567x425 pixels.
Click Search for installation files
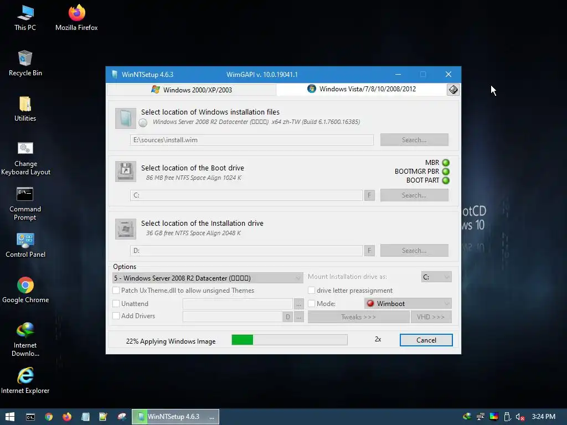[414, 140]
